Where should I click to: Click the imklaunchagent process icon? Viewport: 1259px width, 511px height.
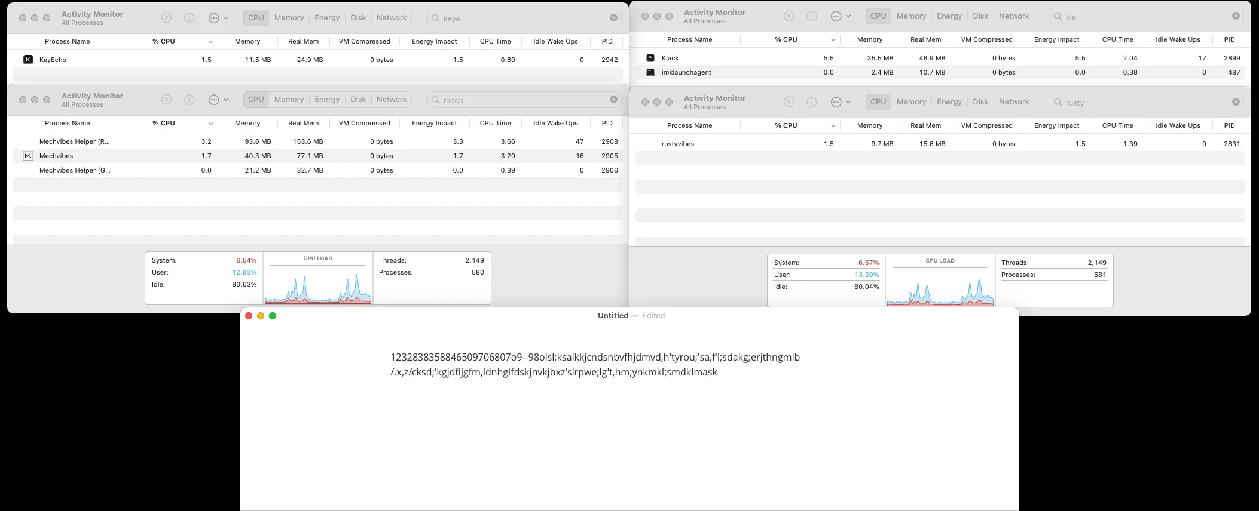[650, 72]
